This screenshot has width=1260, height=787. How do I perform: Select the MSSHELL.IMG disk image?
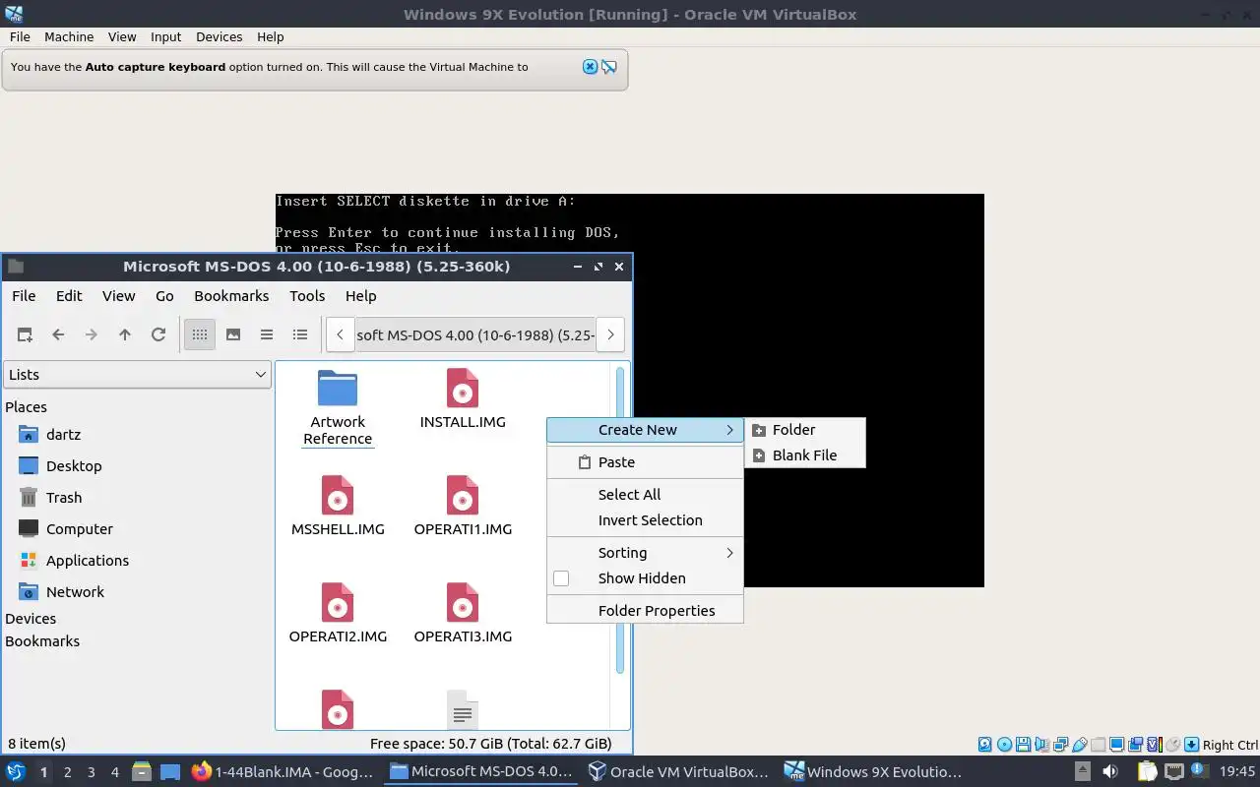tap(338, 507)
